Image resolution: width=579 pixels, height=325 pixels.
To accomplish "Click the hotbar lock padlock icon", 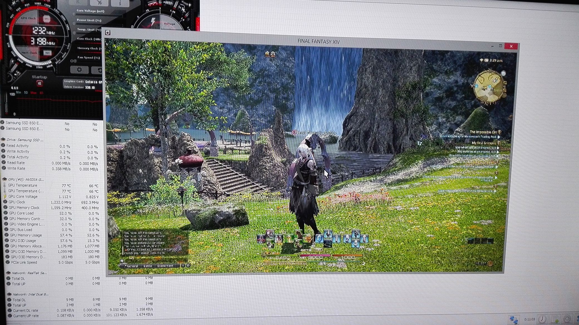I will coord(313,245).
